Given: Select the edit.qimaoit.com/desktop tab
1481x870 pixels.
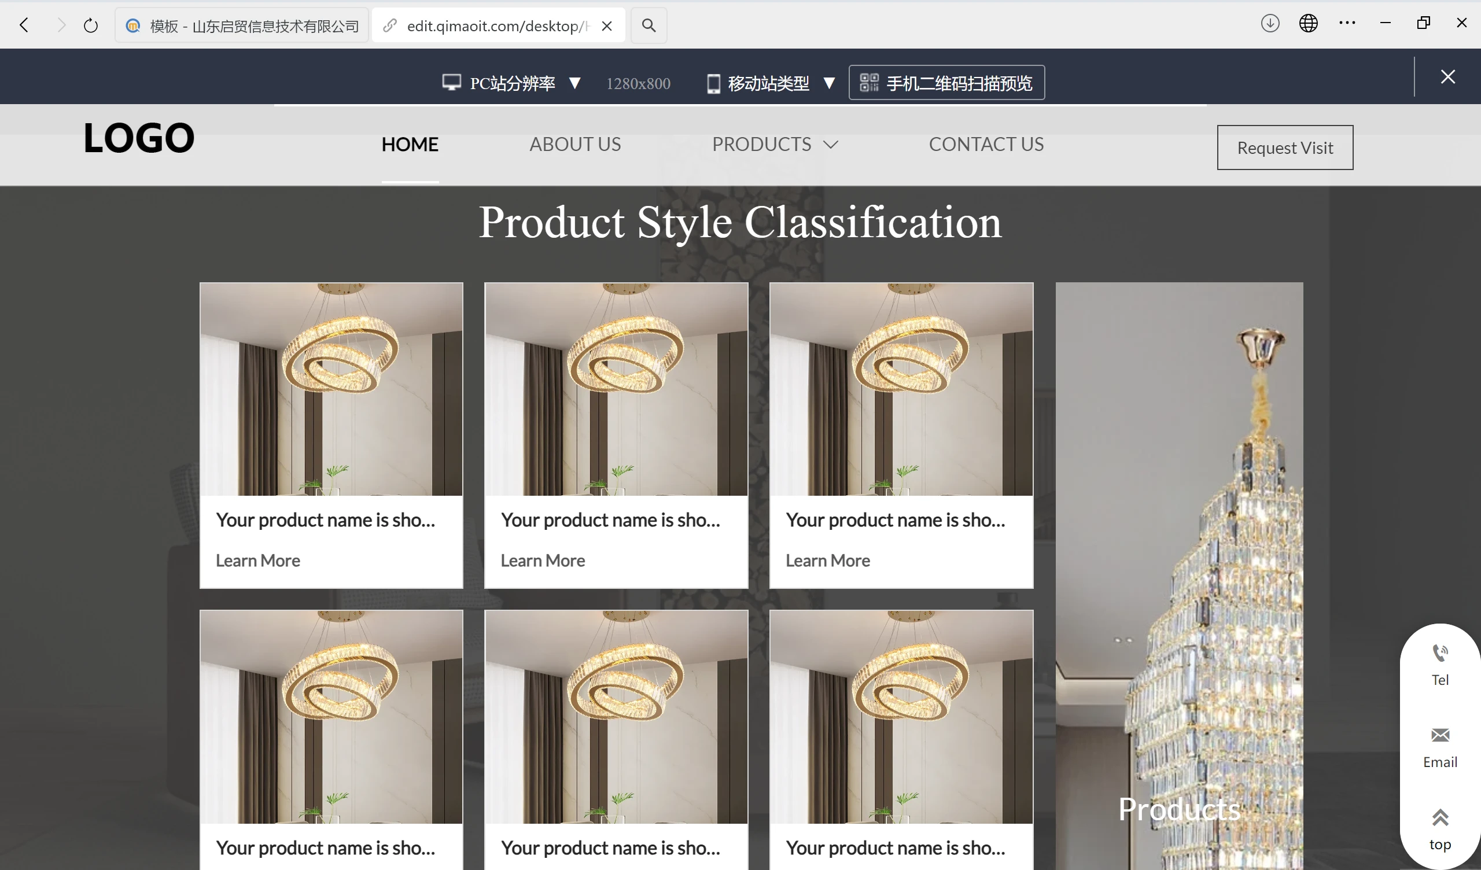Looking at the screenshot, I should (x=498, y=25).
